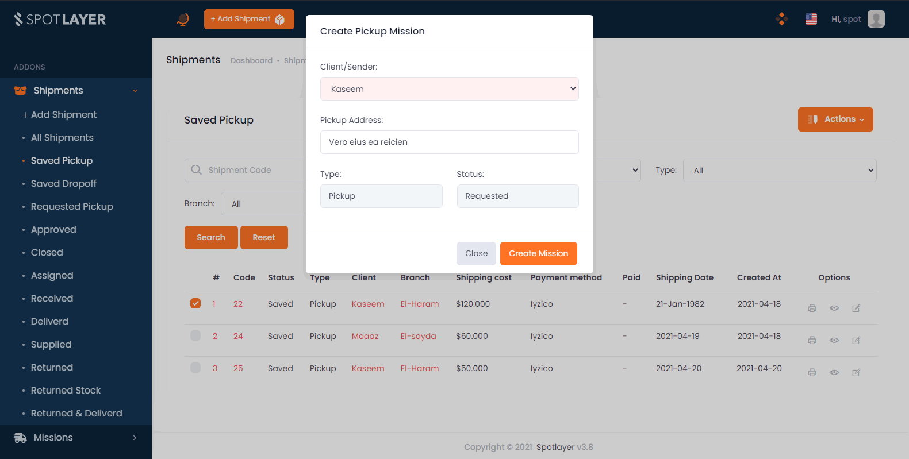Open the Actions dropdown button
Viewport: 909px width, 459px height.
coord(835,119)
